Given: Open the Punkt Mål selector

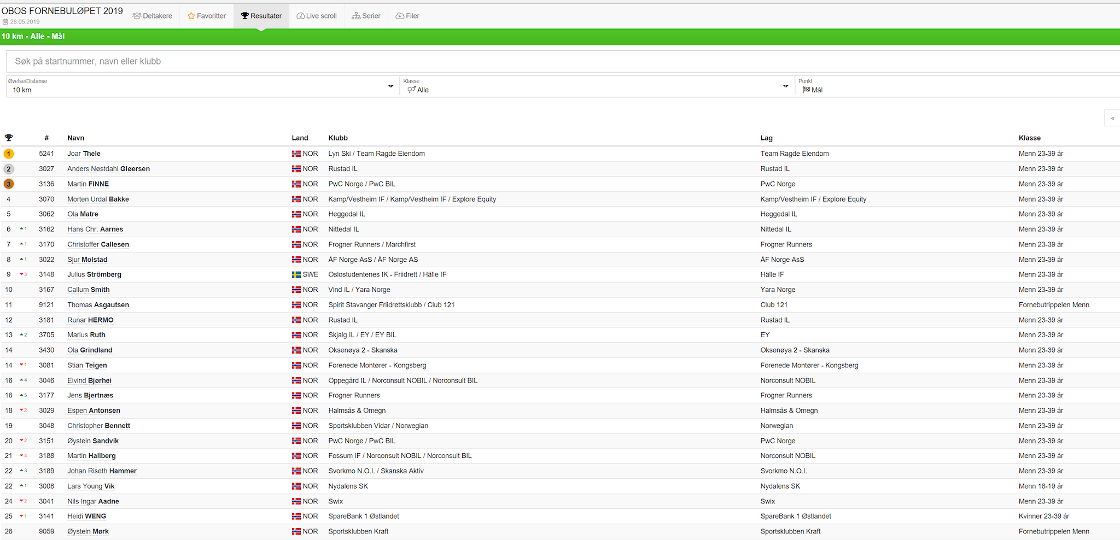Looking at the screenshot, I should (x=957, y=86).
